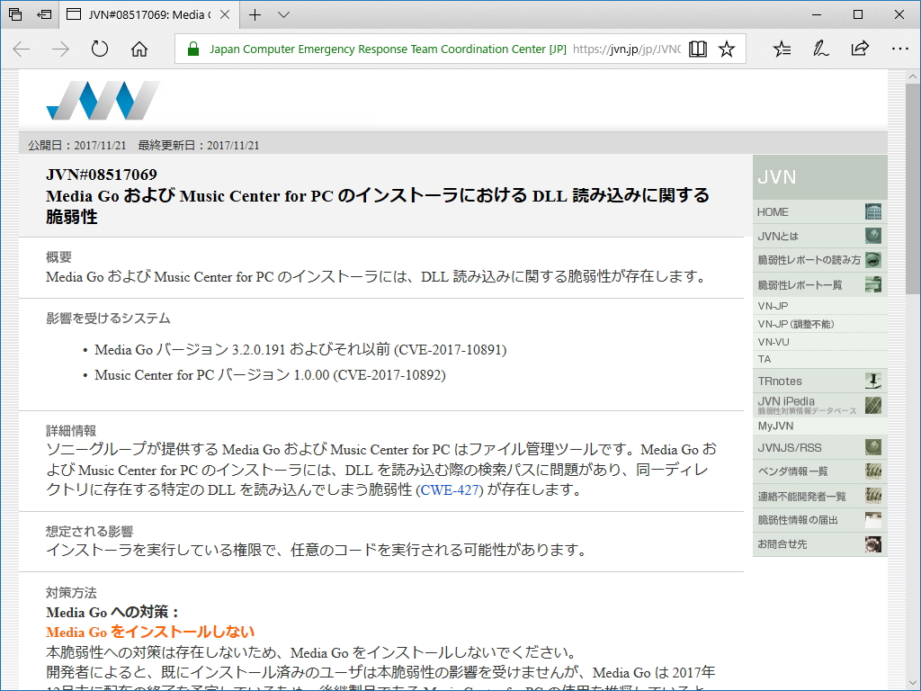Click the 対策方法 section heading
The image size is (921, 691).
[71, 593]
